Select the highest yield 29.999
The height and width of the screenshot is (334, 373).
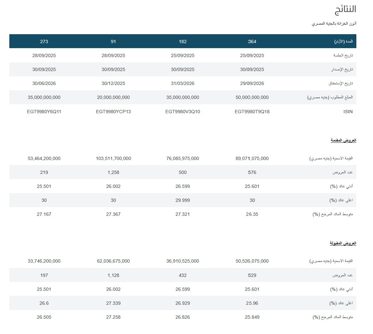182,200
